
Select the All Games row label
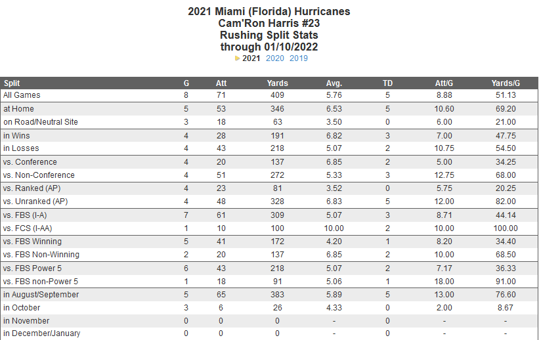pyautogui.click(x=22, y=95)
